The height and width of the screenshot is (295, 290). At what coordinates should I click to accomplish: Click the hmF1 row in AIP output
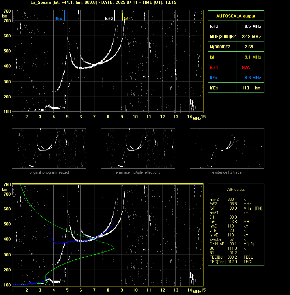[229, 213]
